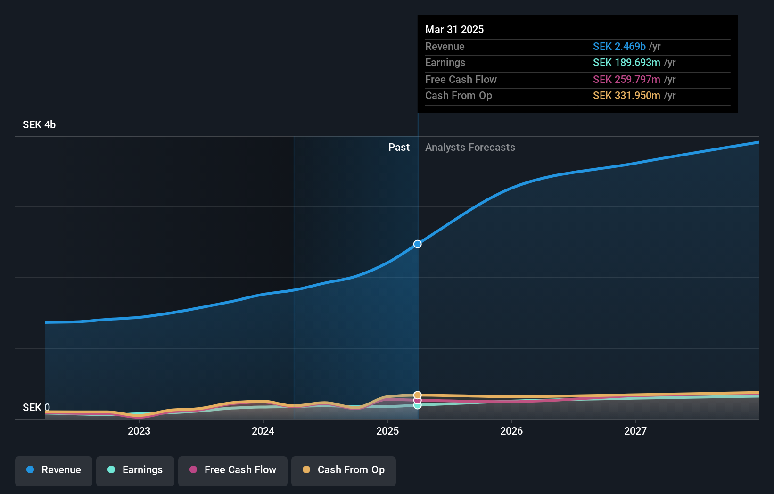Image resolution: width=774 pixels, height=494 pixels.
Task: Click the Earnings row label in tooltip
Action: pyautogui.click(x=445, y=62)
